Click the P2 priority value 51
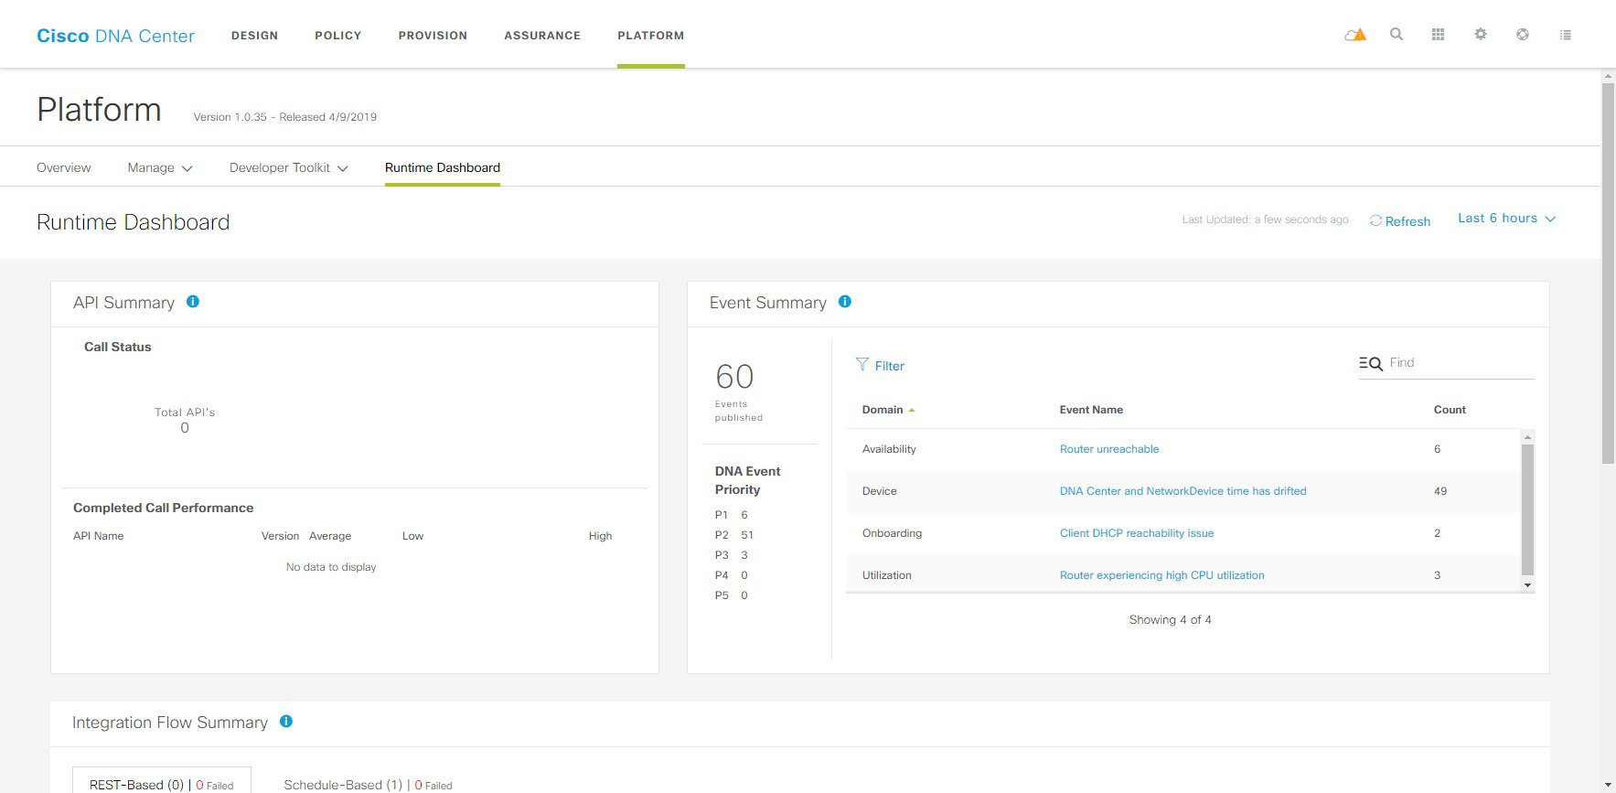The width and height of the screenshot is (1616, 793). click(x=747, y=535)
